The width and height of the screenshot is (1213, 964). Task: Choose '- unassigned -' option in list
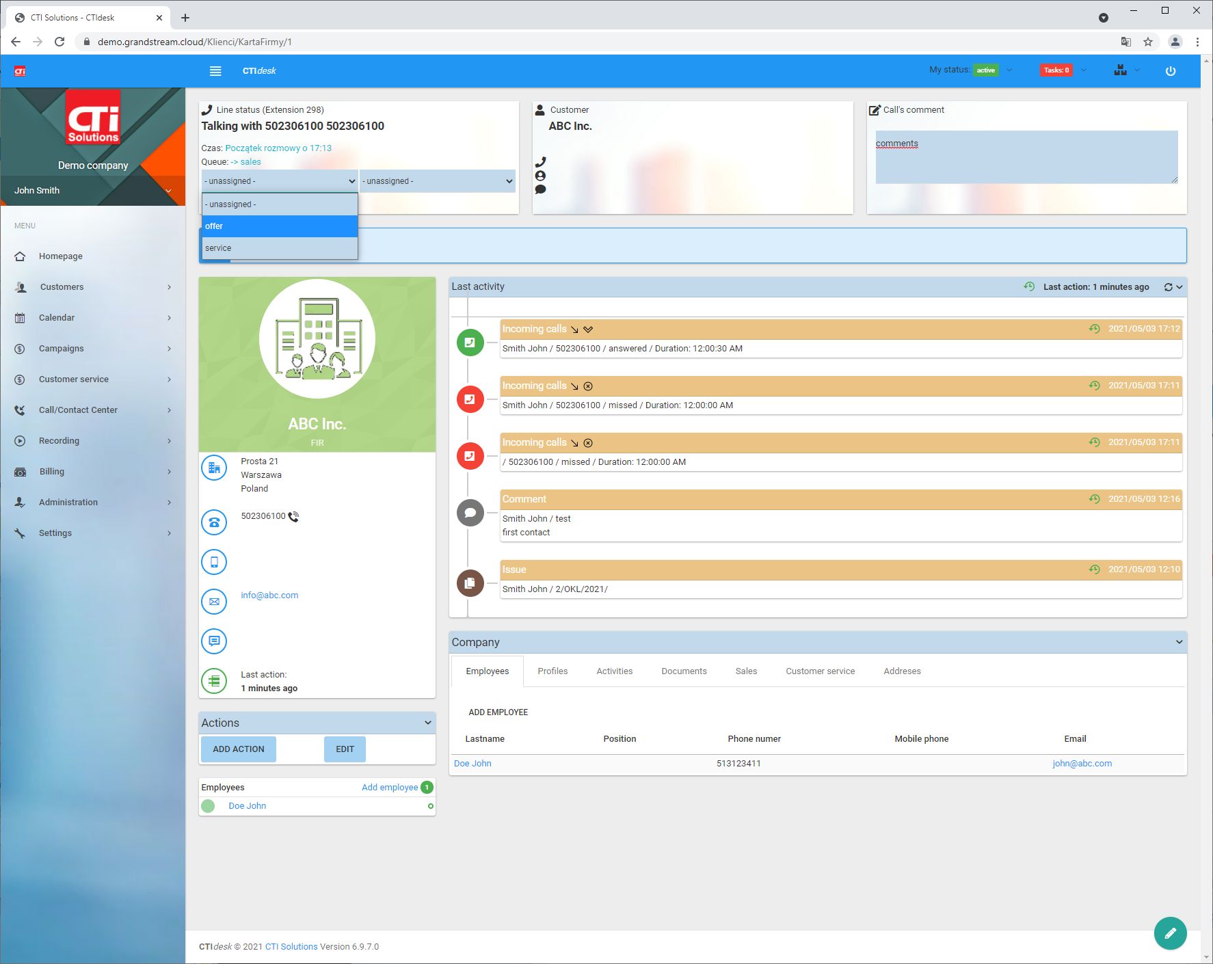(280, 204)
